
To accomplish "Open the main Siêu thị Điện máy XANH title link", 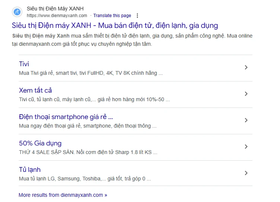I will (x=115, y=26).
